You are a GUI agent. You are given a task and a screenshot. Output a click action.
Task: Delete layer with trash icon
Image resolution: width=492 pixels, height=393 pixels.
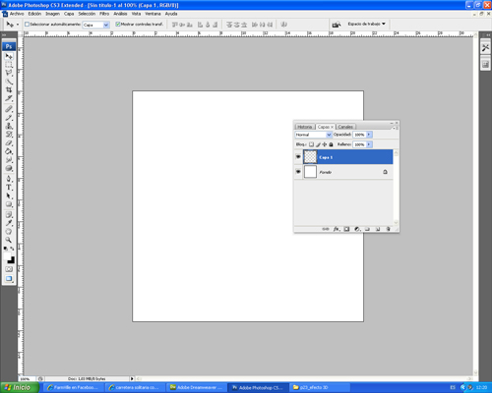click(x=388, y=229)
